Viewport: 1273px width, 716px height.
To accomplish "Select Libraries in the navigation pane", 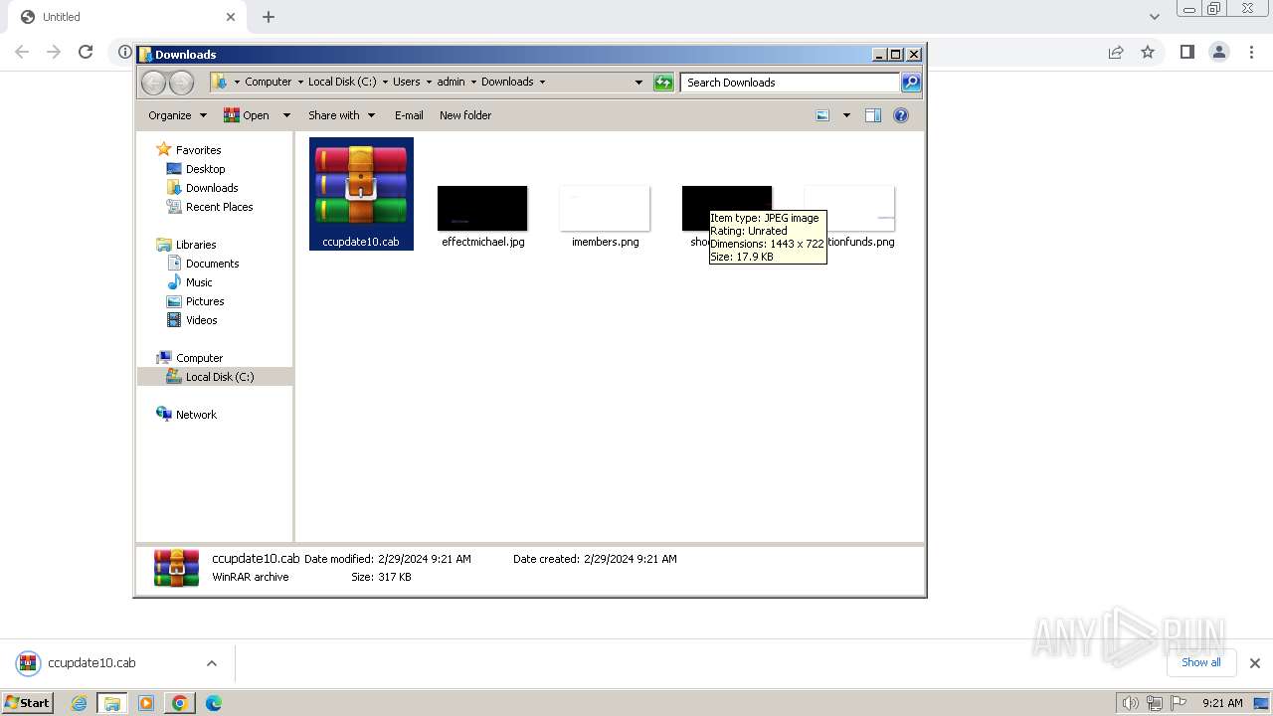I will point(196,245).
